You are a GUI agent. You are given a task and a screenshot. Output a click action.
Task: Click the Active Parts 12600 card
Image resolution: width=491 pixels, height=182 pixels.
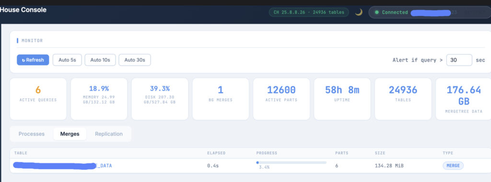tap(281, 99)
